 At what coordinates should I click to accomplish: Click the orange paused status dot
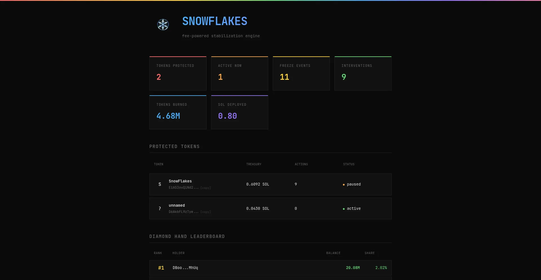[343, 185]
